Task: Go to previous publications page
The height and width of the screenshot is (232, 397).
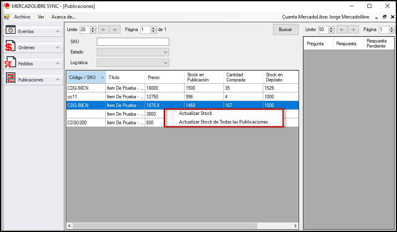Action: pos(103,29)
